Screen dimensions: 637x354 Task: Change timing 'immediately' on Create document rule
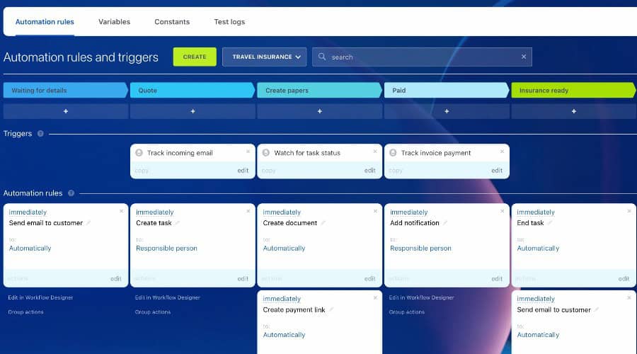(x=282, y=212)
